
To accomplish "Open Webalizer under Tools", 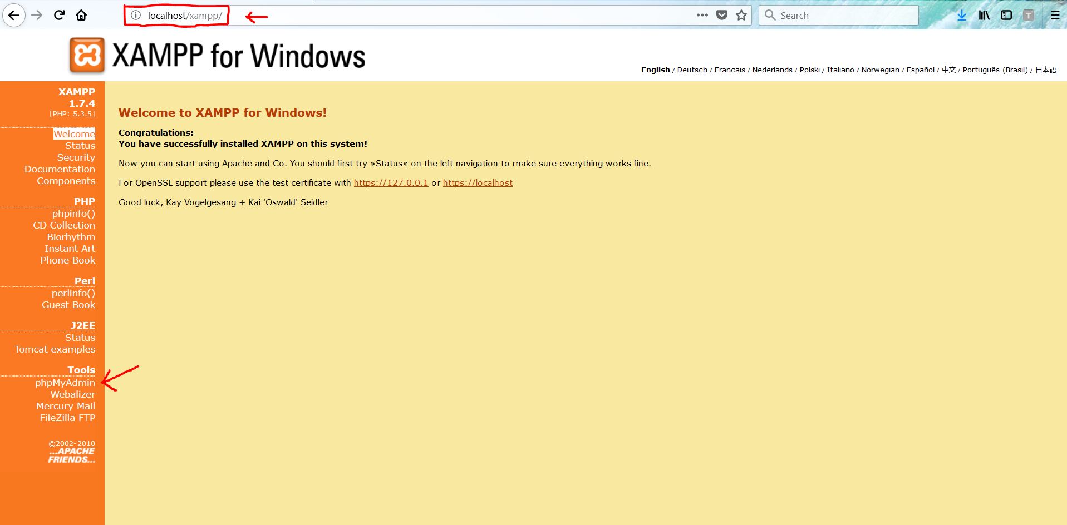I will (x=73, y=394).
